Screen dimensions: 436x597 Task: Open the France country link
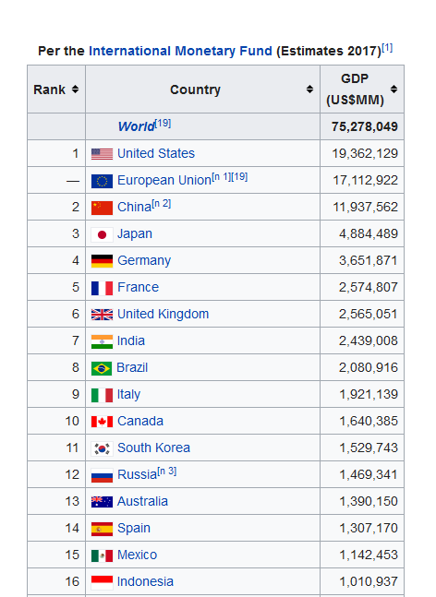pyautogui.click(x=138, y=287)
